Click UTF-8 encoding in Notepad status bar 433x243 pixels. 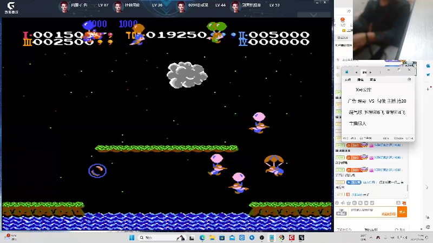(x=409, y=138)
